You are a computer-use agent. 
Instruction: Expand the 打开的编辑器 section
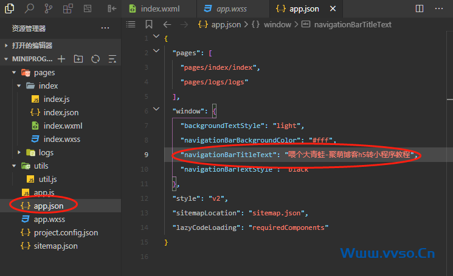7,45
